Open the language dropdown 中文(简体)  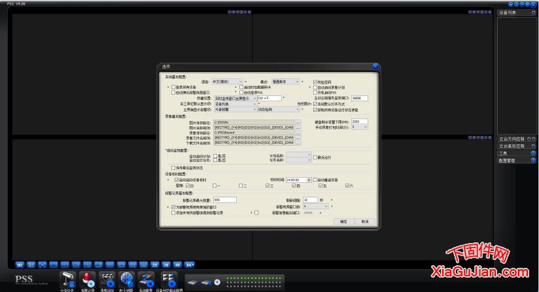coord(227,82)
